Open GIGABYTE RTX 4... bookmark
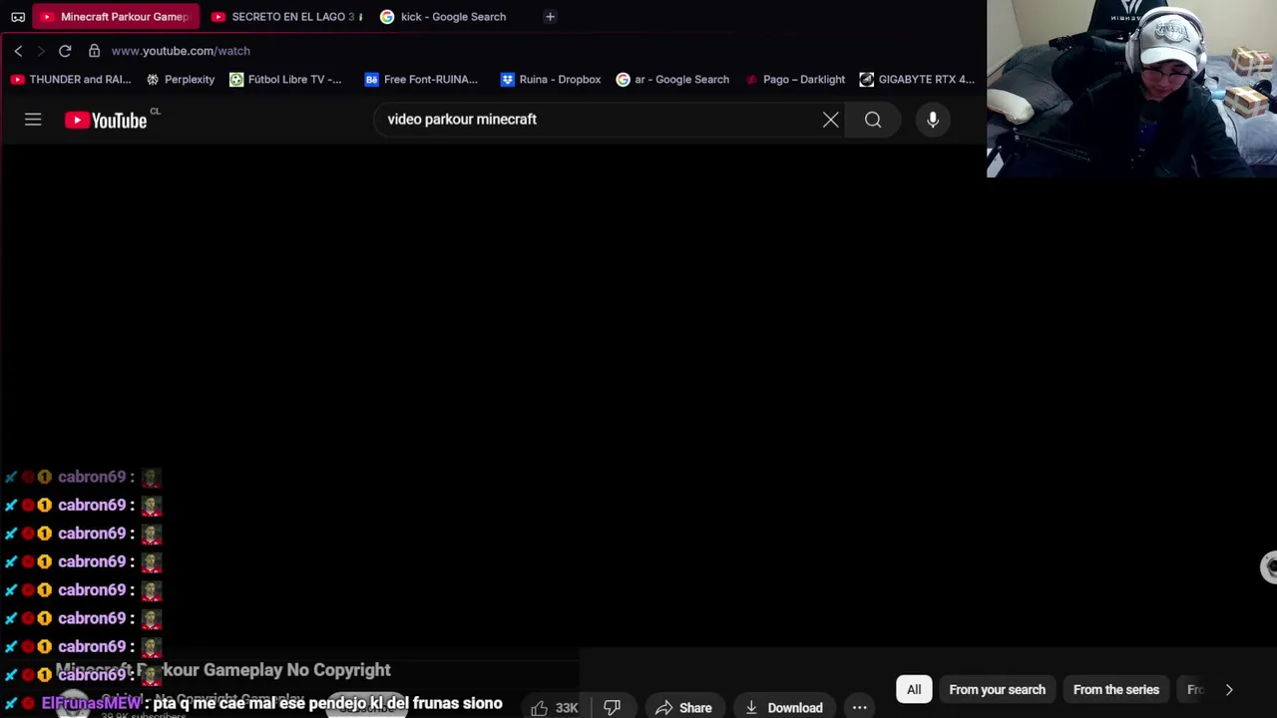This screenshot has width=1277, height=718. pos(917,80)
